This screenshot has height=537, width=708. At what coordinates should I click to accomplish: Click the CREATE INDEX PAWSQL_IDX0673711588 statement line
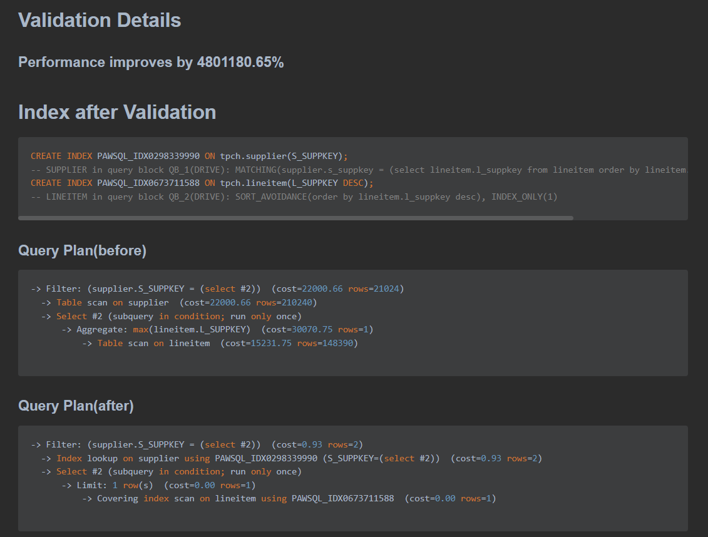[x=202, y=183]
